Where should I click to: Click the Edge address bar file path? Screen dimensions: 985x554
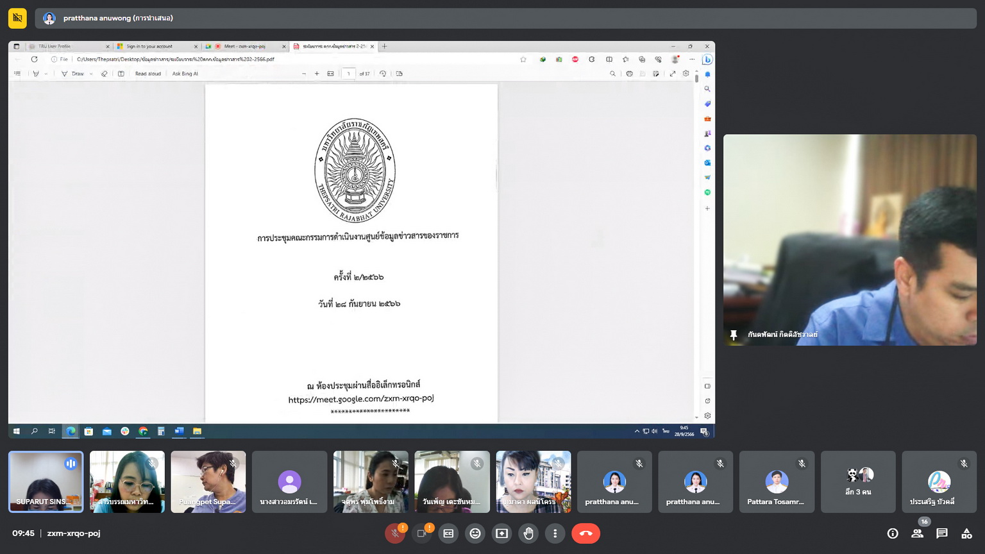[x=175, y=59]
